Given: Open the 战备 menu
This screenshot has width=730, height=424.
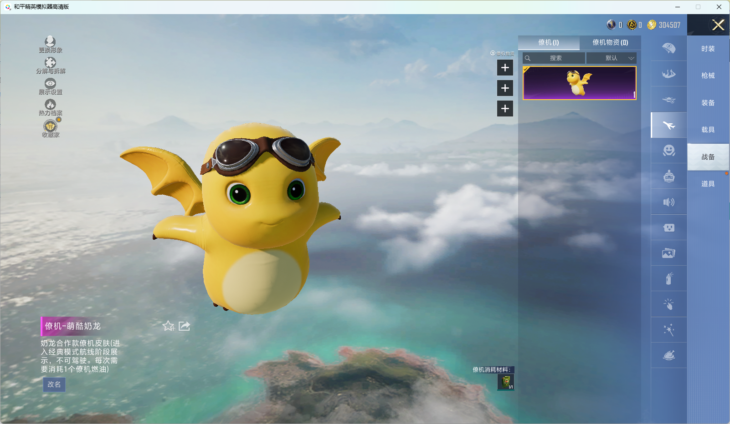Looking at the screenshot, I should pyautogui.click(x=708, y=157).
